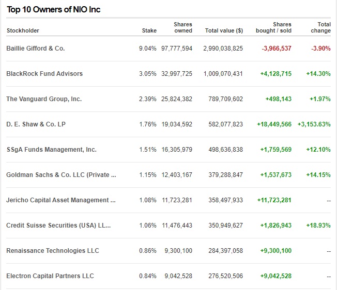Screen dimensions: 337x290
Task: Click shares owned 32,997,725
Action: (177, 74)
